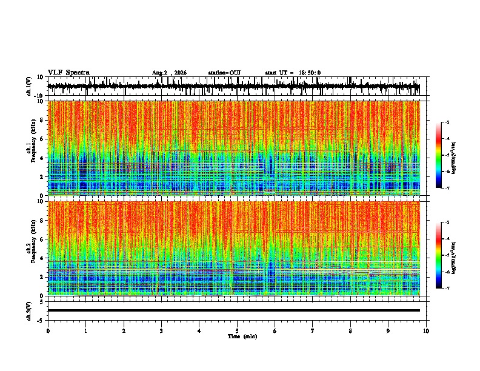Click the ch.1 spectrogram color scale bar
Image resolution: width=480 pixels, height=371 pixels.
point(438,155)
